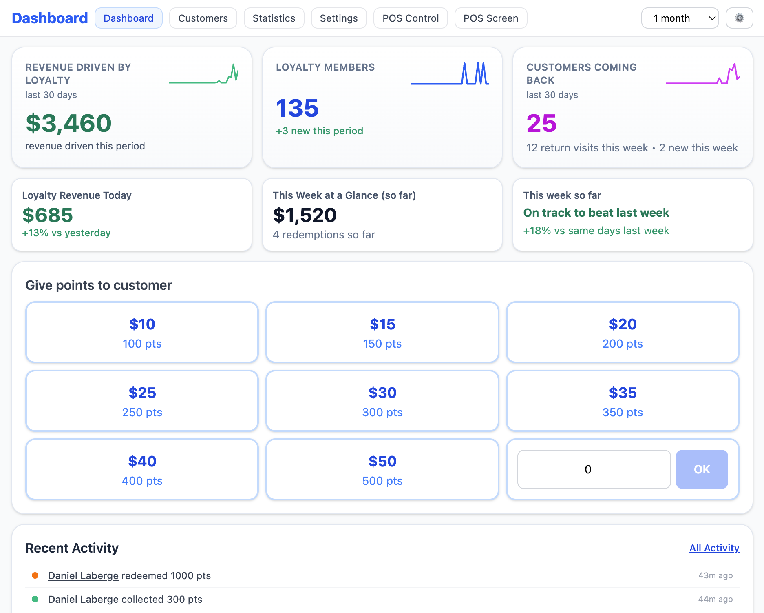The image size is (764, 613).
Task: Choose the $35 points preset
Action: [x=622, y=400]
